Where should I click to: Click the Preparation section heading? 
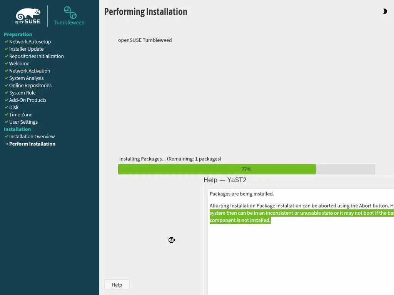coord(18,34)
